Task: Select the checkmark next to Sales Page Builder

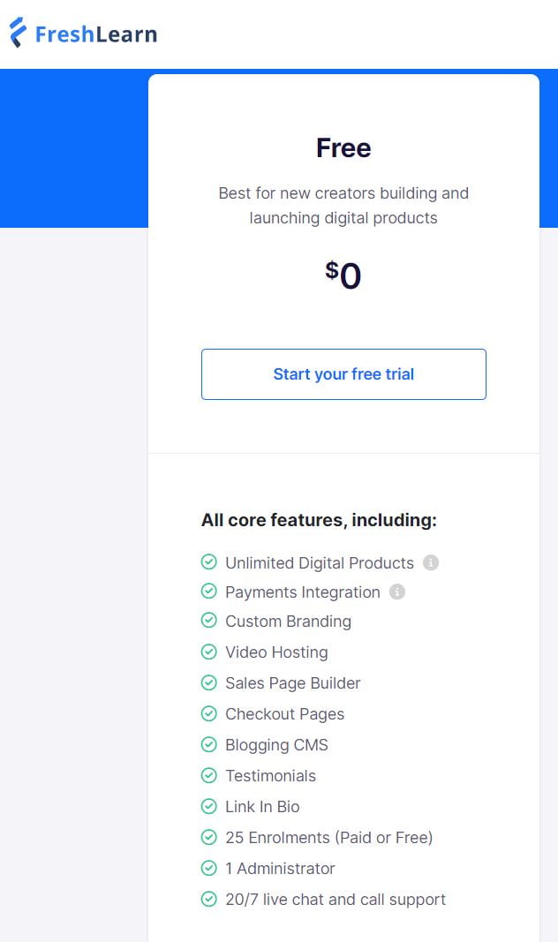Action: pyautogui.click(x=209, y=682)
